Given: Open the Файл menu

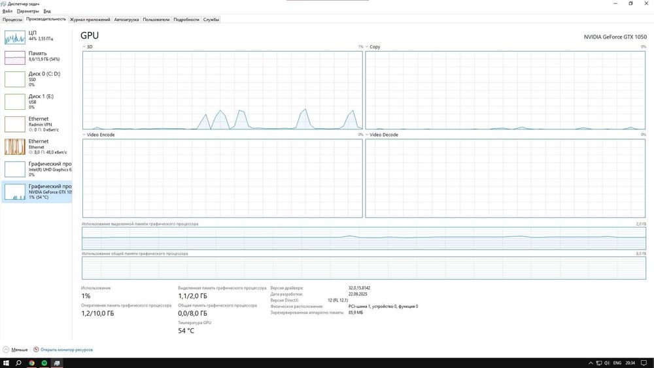Looking at the screenshot, I should 7,11.
